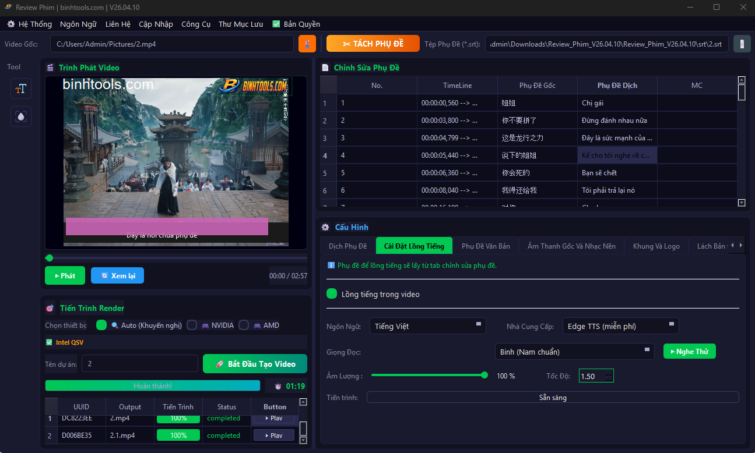Click the orange browse video file icon

pyautogui.click(x=307, y=44)
